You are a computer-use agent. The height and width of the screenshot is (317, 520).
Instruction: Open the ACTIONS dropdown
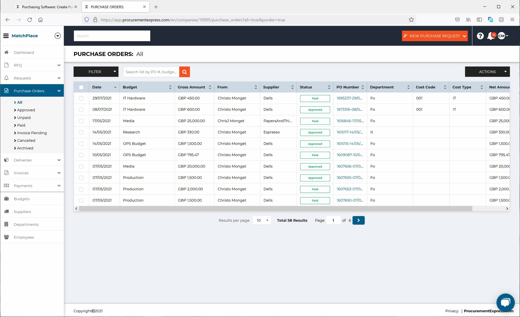click(x=487, y=72)
